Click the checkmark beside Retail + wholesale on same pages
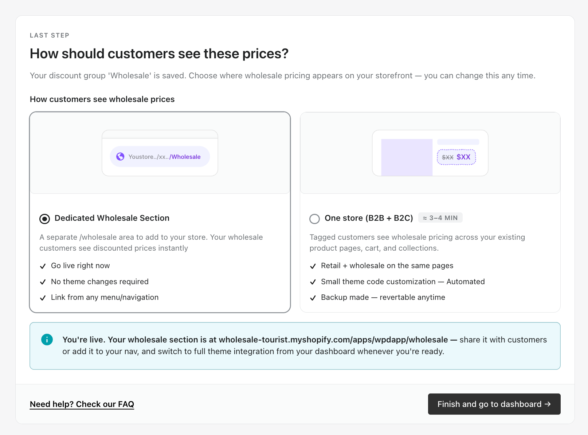Screen dimensions: 588x435 pyautogui.click(x=313, y=266)
